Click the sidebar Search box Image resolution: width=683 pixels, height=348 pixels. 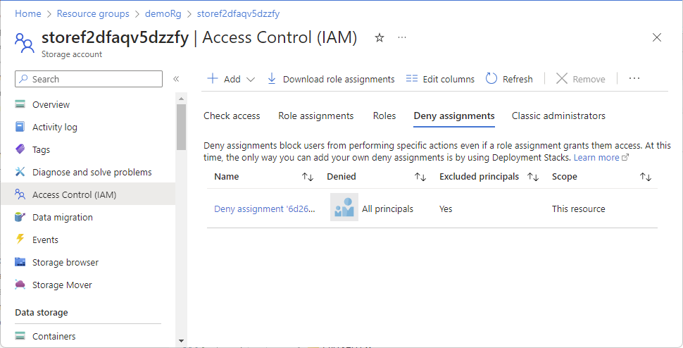(89, 80)
